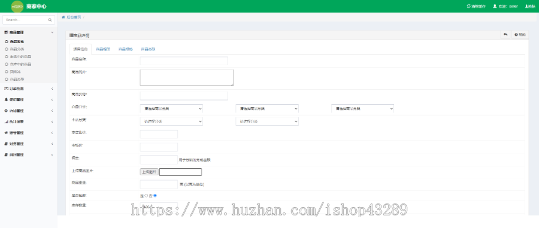Open 仓库中的商品 in the sidebar submenu
539x228 pixels.
[x=20, y=64]
